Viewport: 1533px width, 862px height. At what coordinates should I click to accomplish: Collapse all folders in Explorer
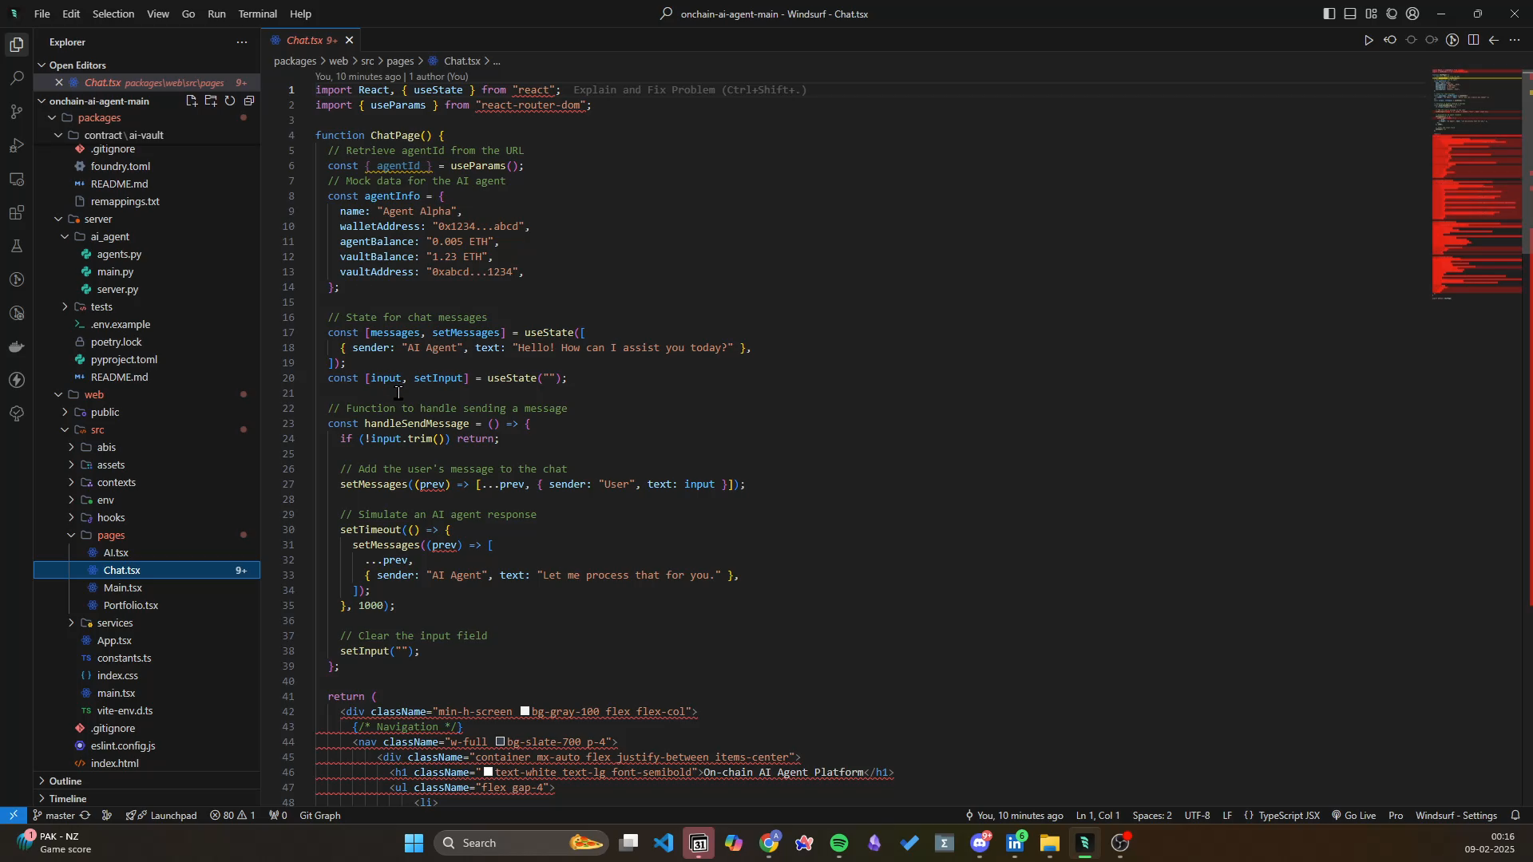(249, 101)
